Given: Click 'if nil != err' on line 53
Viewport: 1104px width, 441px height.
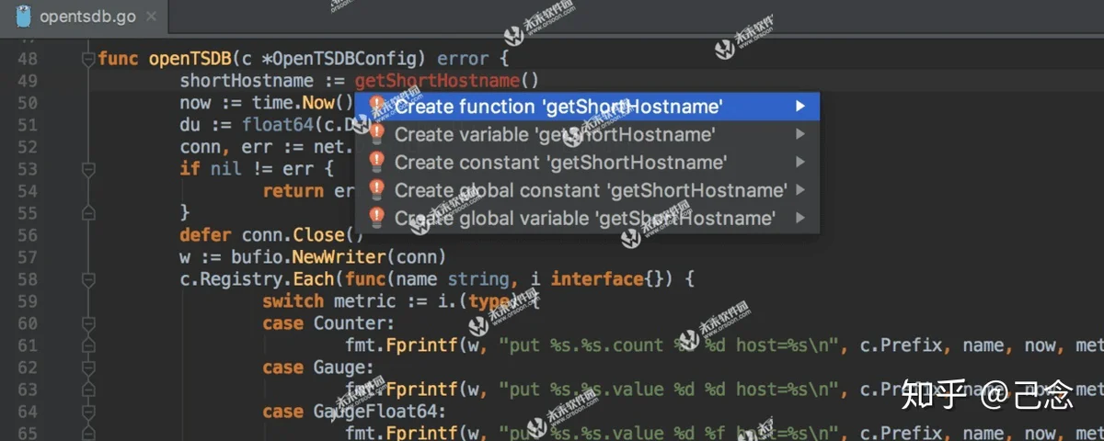Looking at the screenshot, I should pos(247,169).
